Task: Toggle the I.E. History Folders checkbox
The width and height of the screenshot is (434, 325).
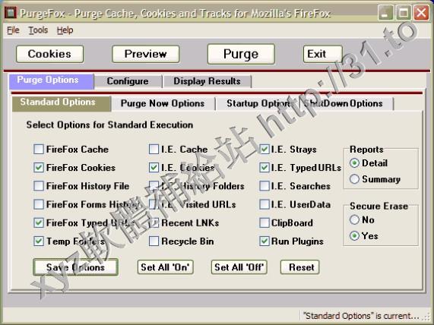Action: 154,186
